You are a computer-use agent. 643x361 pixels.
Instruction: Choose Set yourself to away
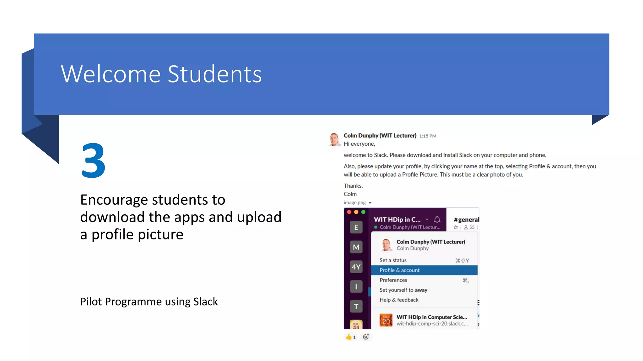424,290
